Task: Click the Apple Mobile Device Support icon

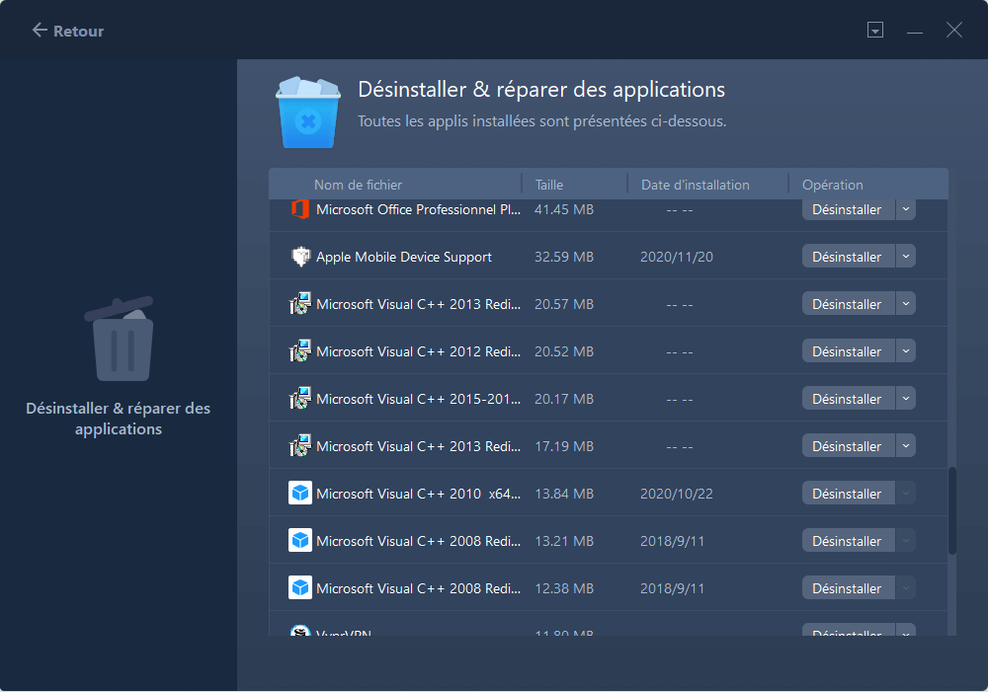Action: [301, 256]
